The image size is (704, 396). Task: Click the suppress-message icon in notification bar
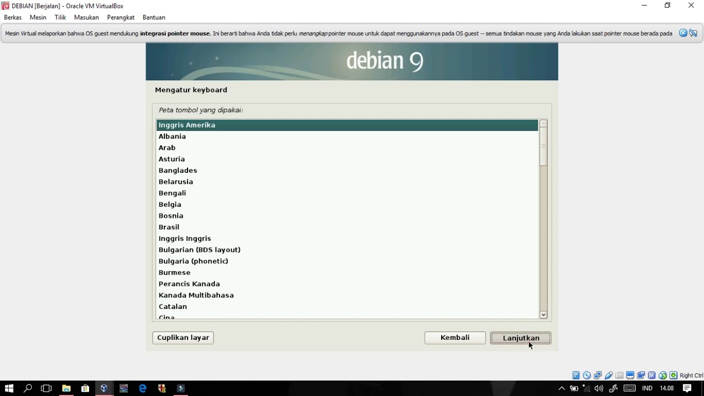coord(693,33)
